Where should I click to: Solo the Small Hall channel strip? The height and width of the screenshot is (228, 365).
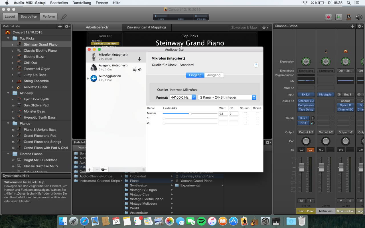click(x=350, y=201)
